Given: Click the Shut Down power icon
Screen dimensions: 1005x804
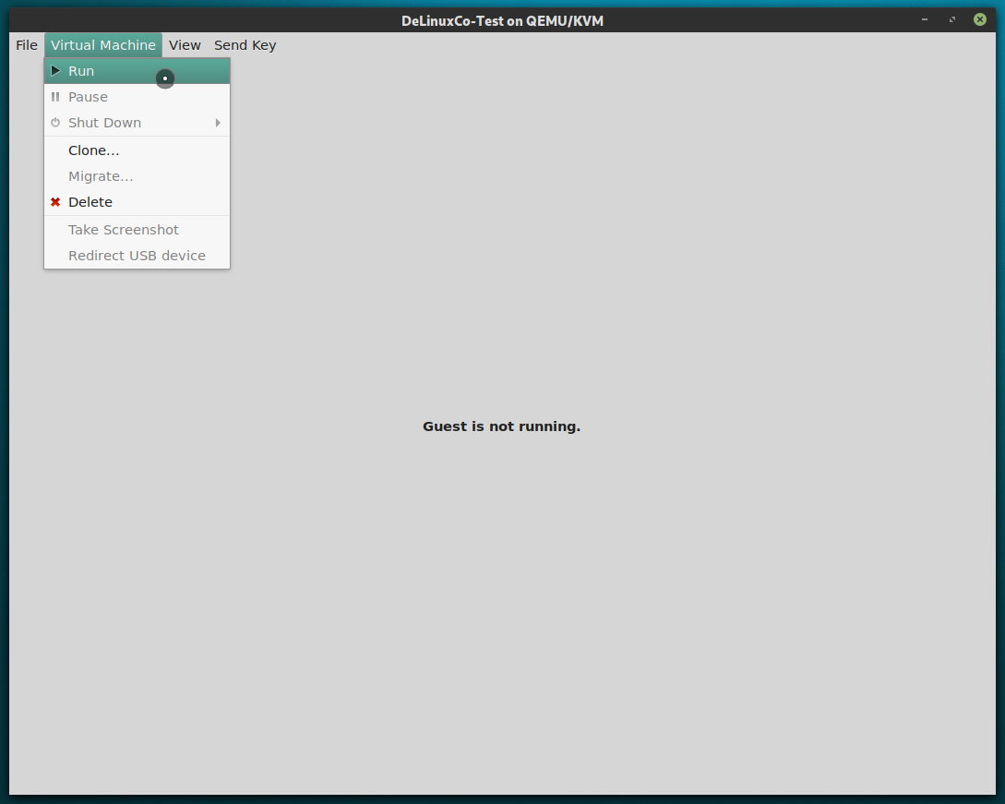Looking at the screenshot, I should tap(55, 123).
